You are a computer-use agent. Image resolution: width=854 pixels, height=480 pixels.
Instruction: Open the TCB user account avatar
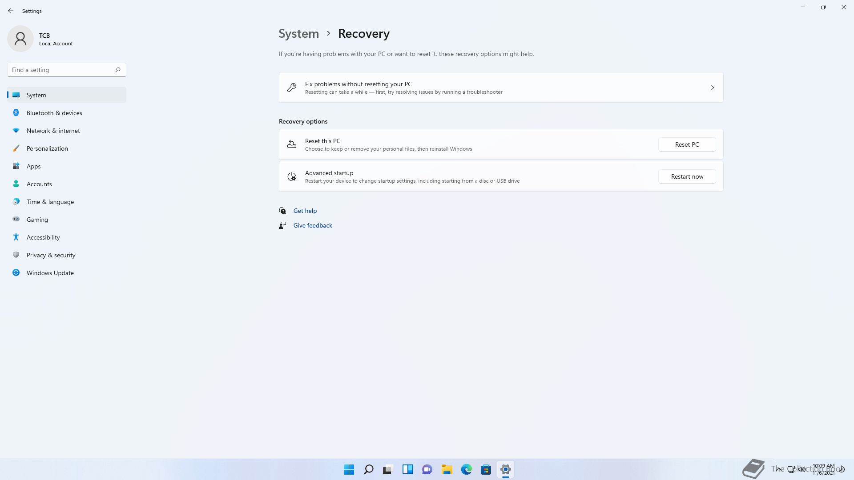click(20, 39)
